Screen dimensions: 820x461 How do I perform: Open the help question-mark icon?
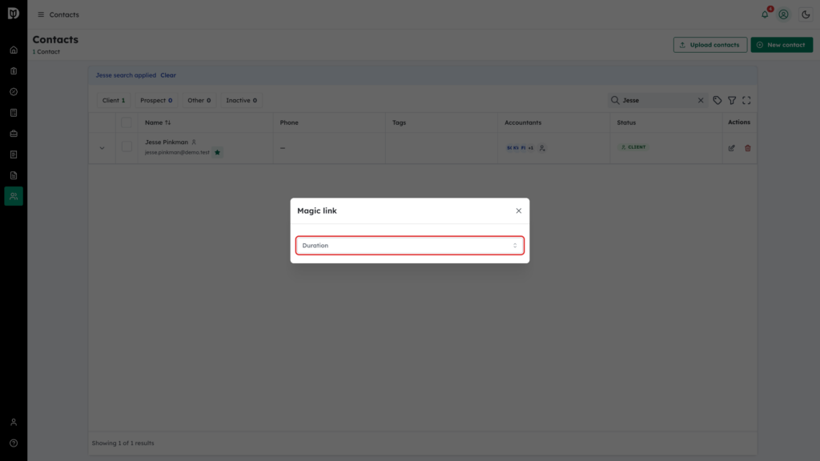tap(14, 443)
